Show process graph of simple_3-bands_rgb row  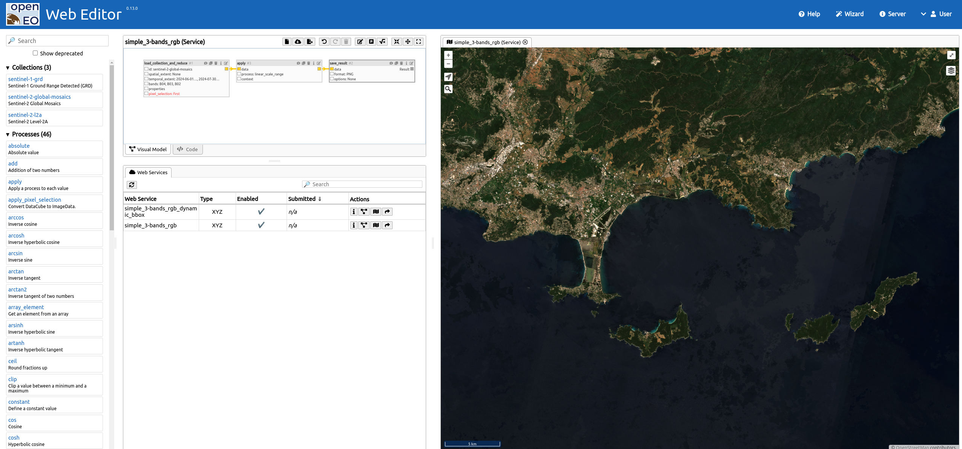pos(364,225)
